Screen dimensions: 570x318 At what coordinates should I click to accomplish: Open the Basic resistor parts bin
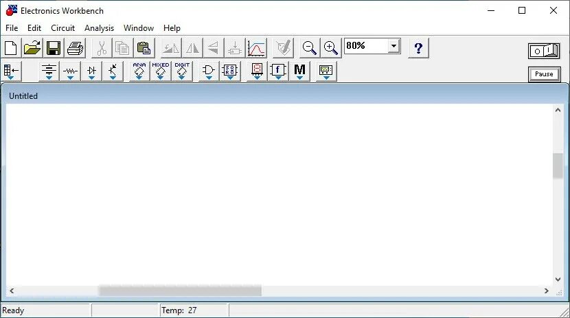(x=70, y=71)
